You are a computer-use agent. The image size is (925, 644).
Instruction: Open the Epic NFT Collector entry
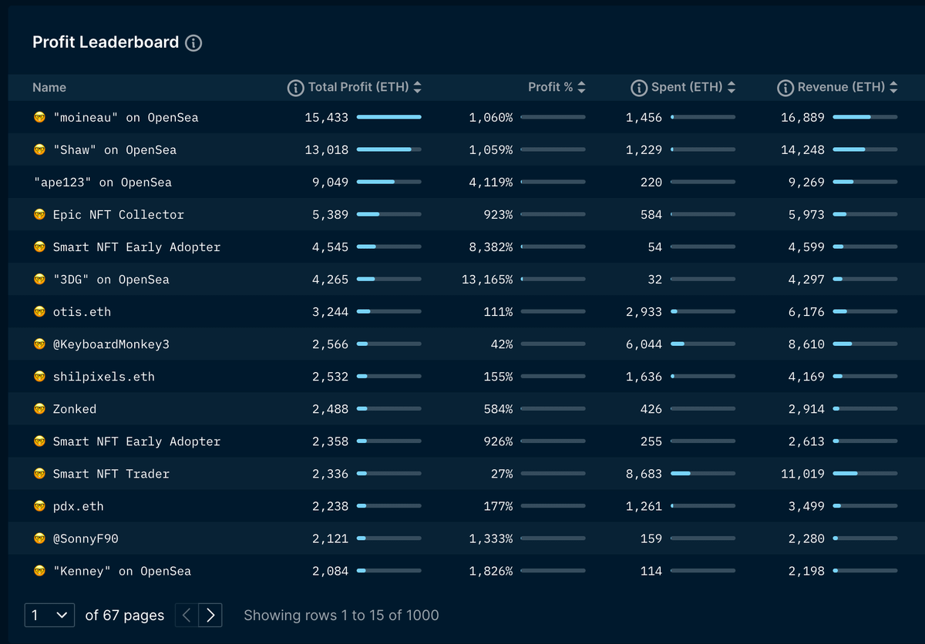tap(118, 215)
